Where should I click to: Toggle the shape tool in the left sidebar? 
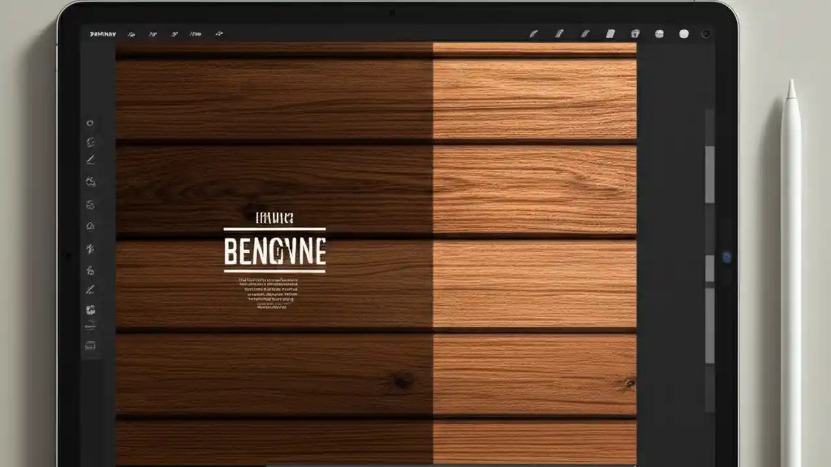90,226
